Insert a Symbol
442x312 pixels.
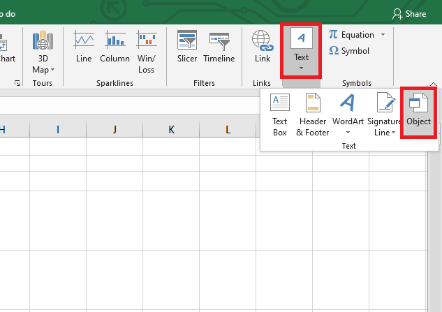(349, 51)
